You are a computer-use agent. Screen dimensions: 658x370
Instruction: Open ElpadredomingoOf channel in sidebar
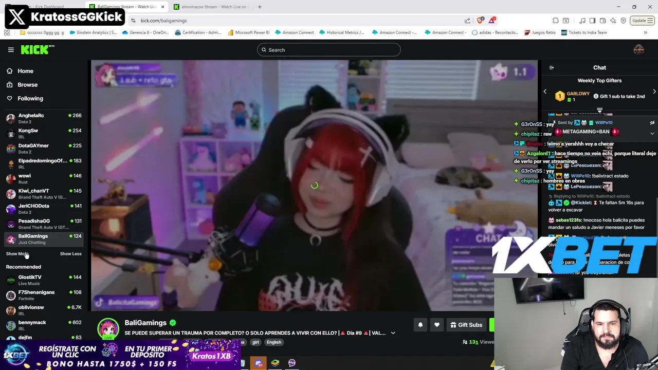click(x=44, y=163)
